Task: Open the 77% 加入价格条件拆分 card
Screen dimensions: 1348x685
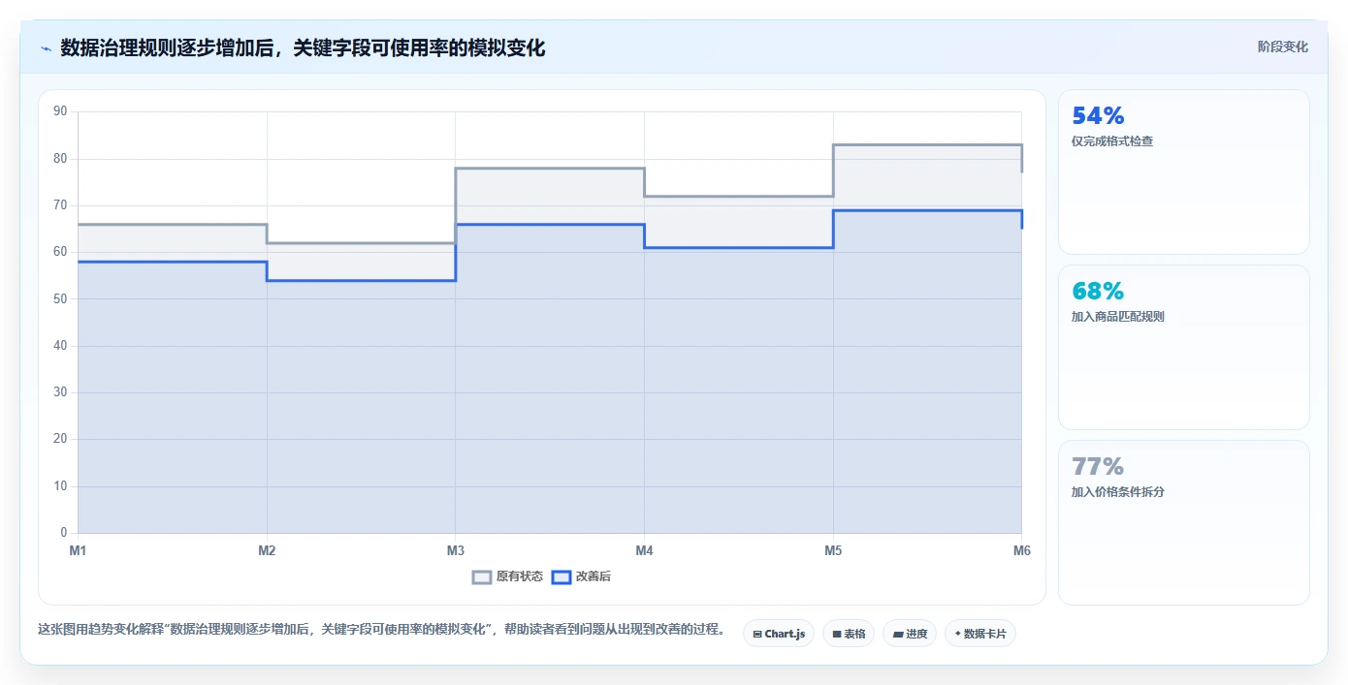Action: [x=1184, y=523]
